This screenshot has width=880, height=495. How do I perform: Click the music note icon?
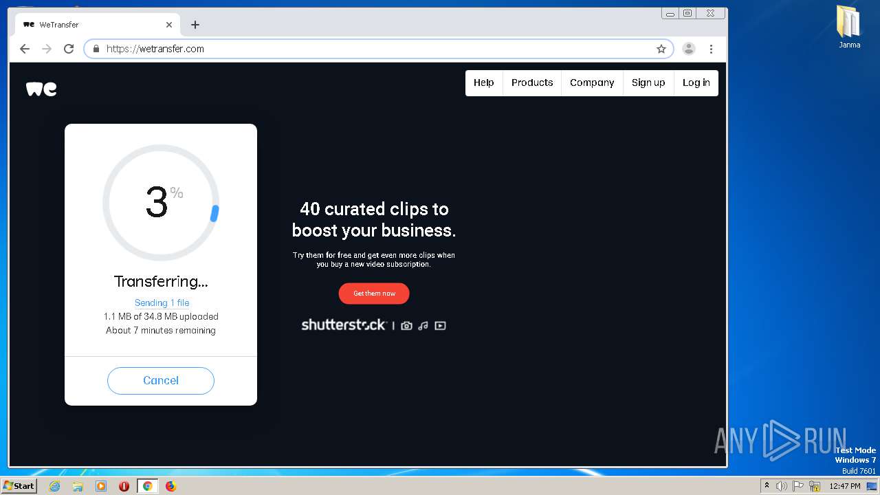tap(423, 326)
